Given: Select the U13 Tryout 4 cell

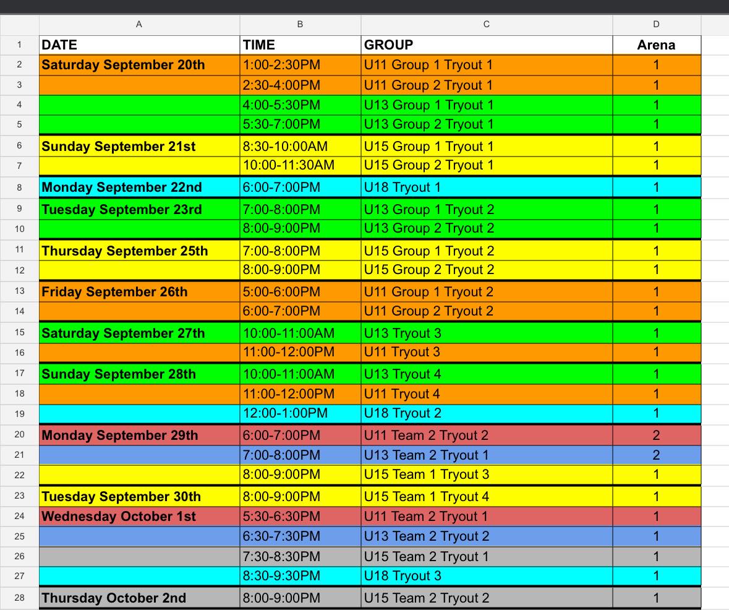Looking at the screenshot, I should tap(487, 374).
